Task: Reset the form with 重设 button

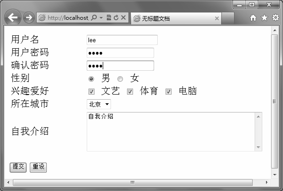Action: 38,167
